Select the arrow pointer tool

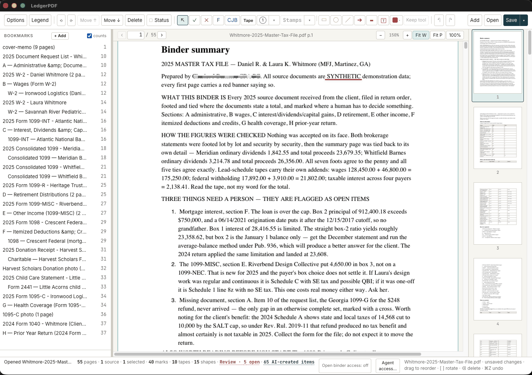[x=182, y=20]
